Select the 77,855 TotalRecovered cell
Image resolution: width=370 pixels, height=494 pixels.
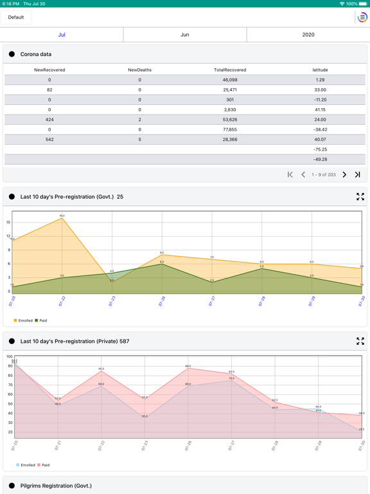230,129
